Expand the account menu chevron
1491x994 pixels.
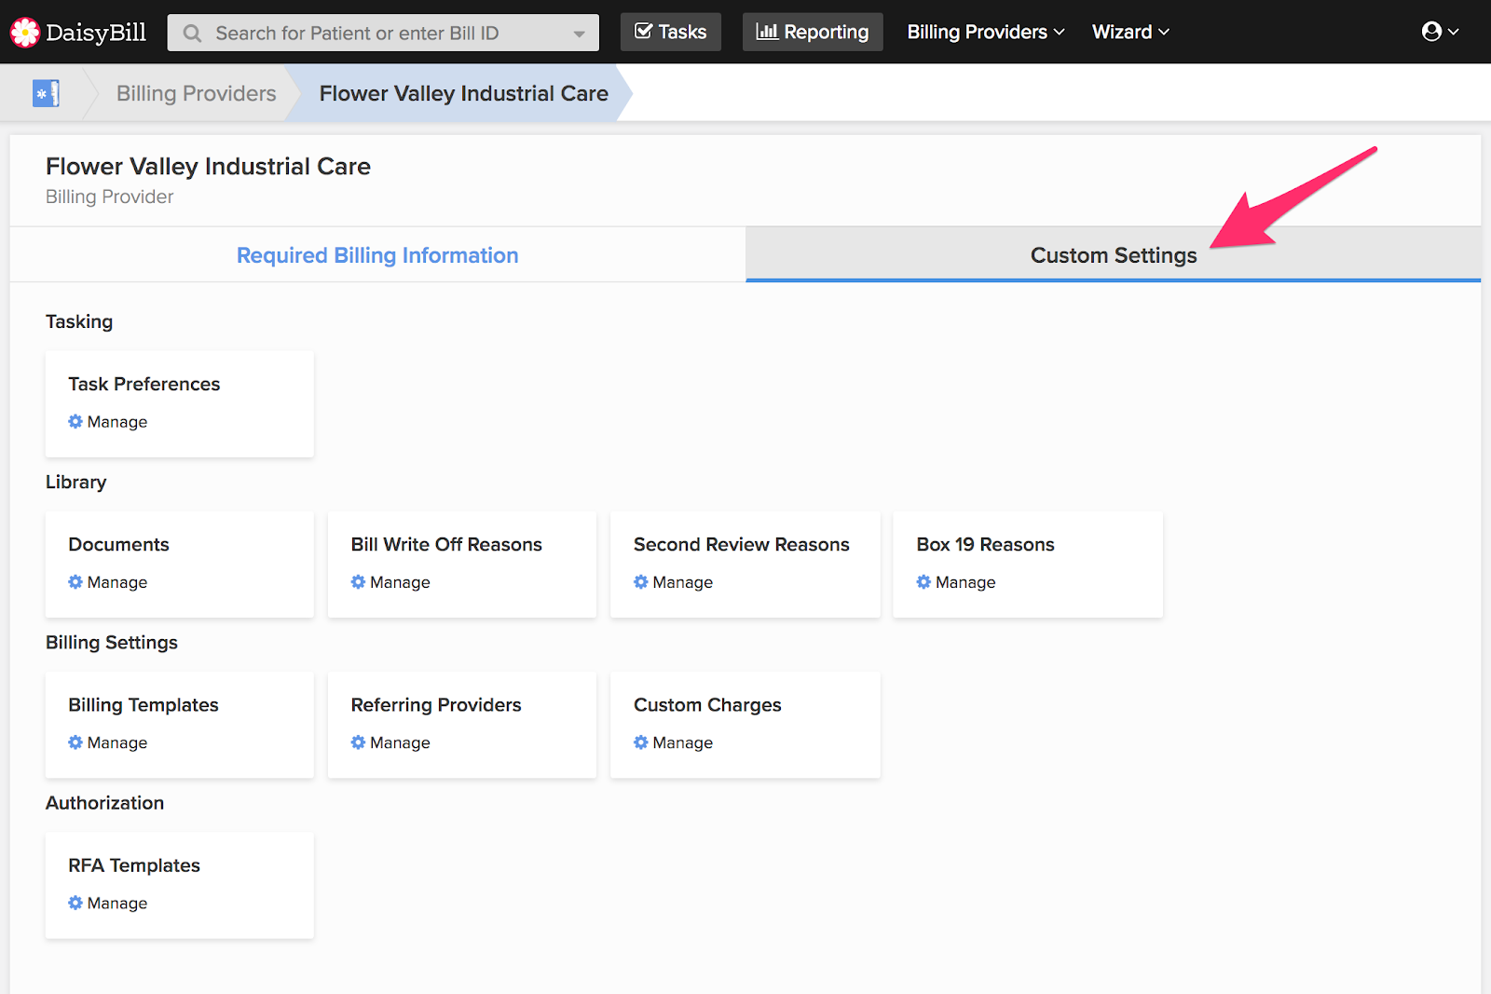coord(1453,32)
